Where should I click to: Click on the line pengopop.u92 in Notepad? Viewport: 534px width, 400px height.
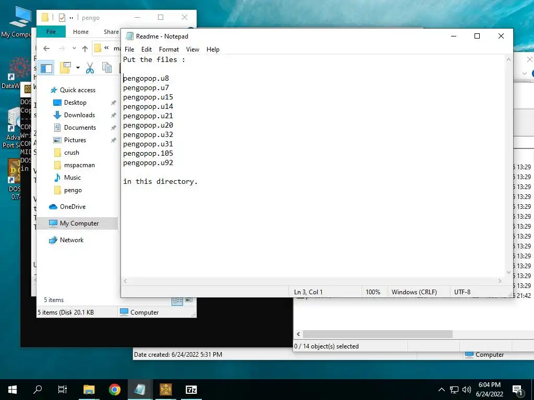tap(148, 163)
